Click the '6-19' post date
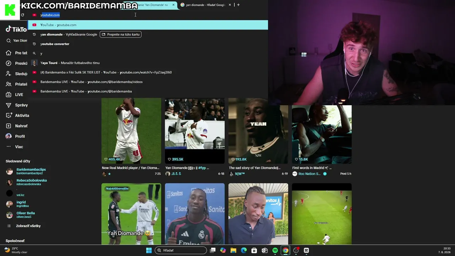This screenshot has height=256, width=455. [x=284, y=174]
